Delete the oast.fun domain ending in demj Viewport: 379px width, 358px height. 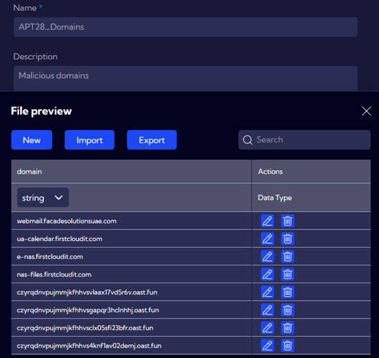click(288, 345)
